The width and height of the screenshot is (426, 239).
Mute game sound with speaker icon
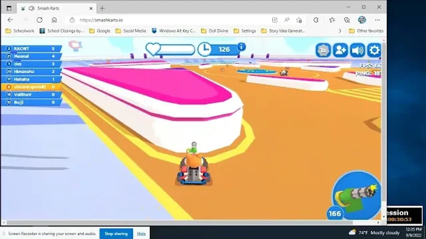point(357,50)
